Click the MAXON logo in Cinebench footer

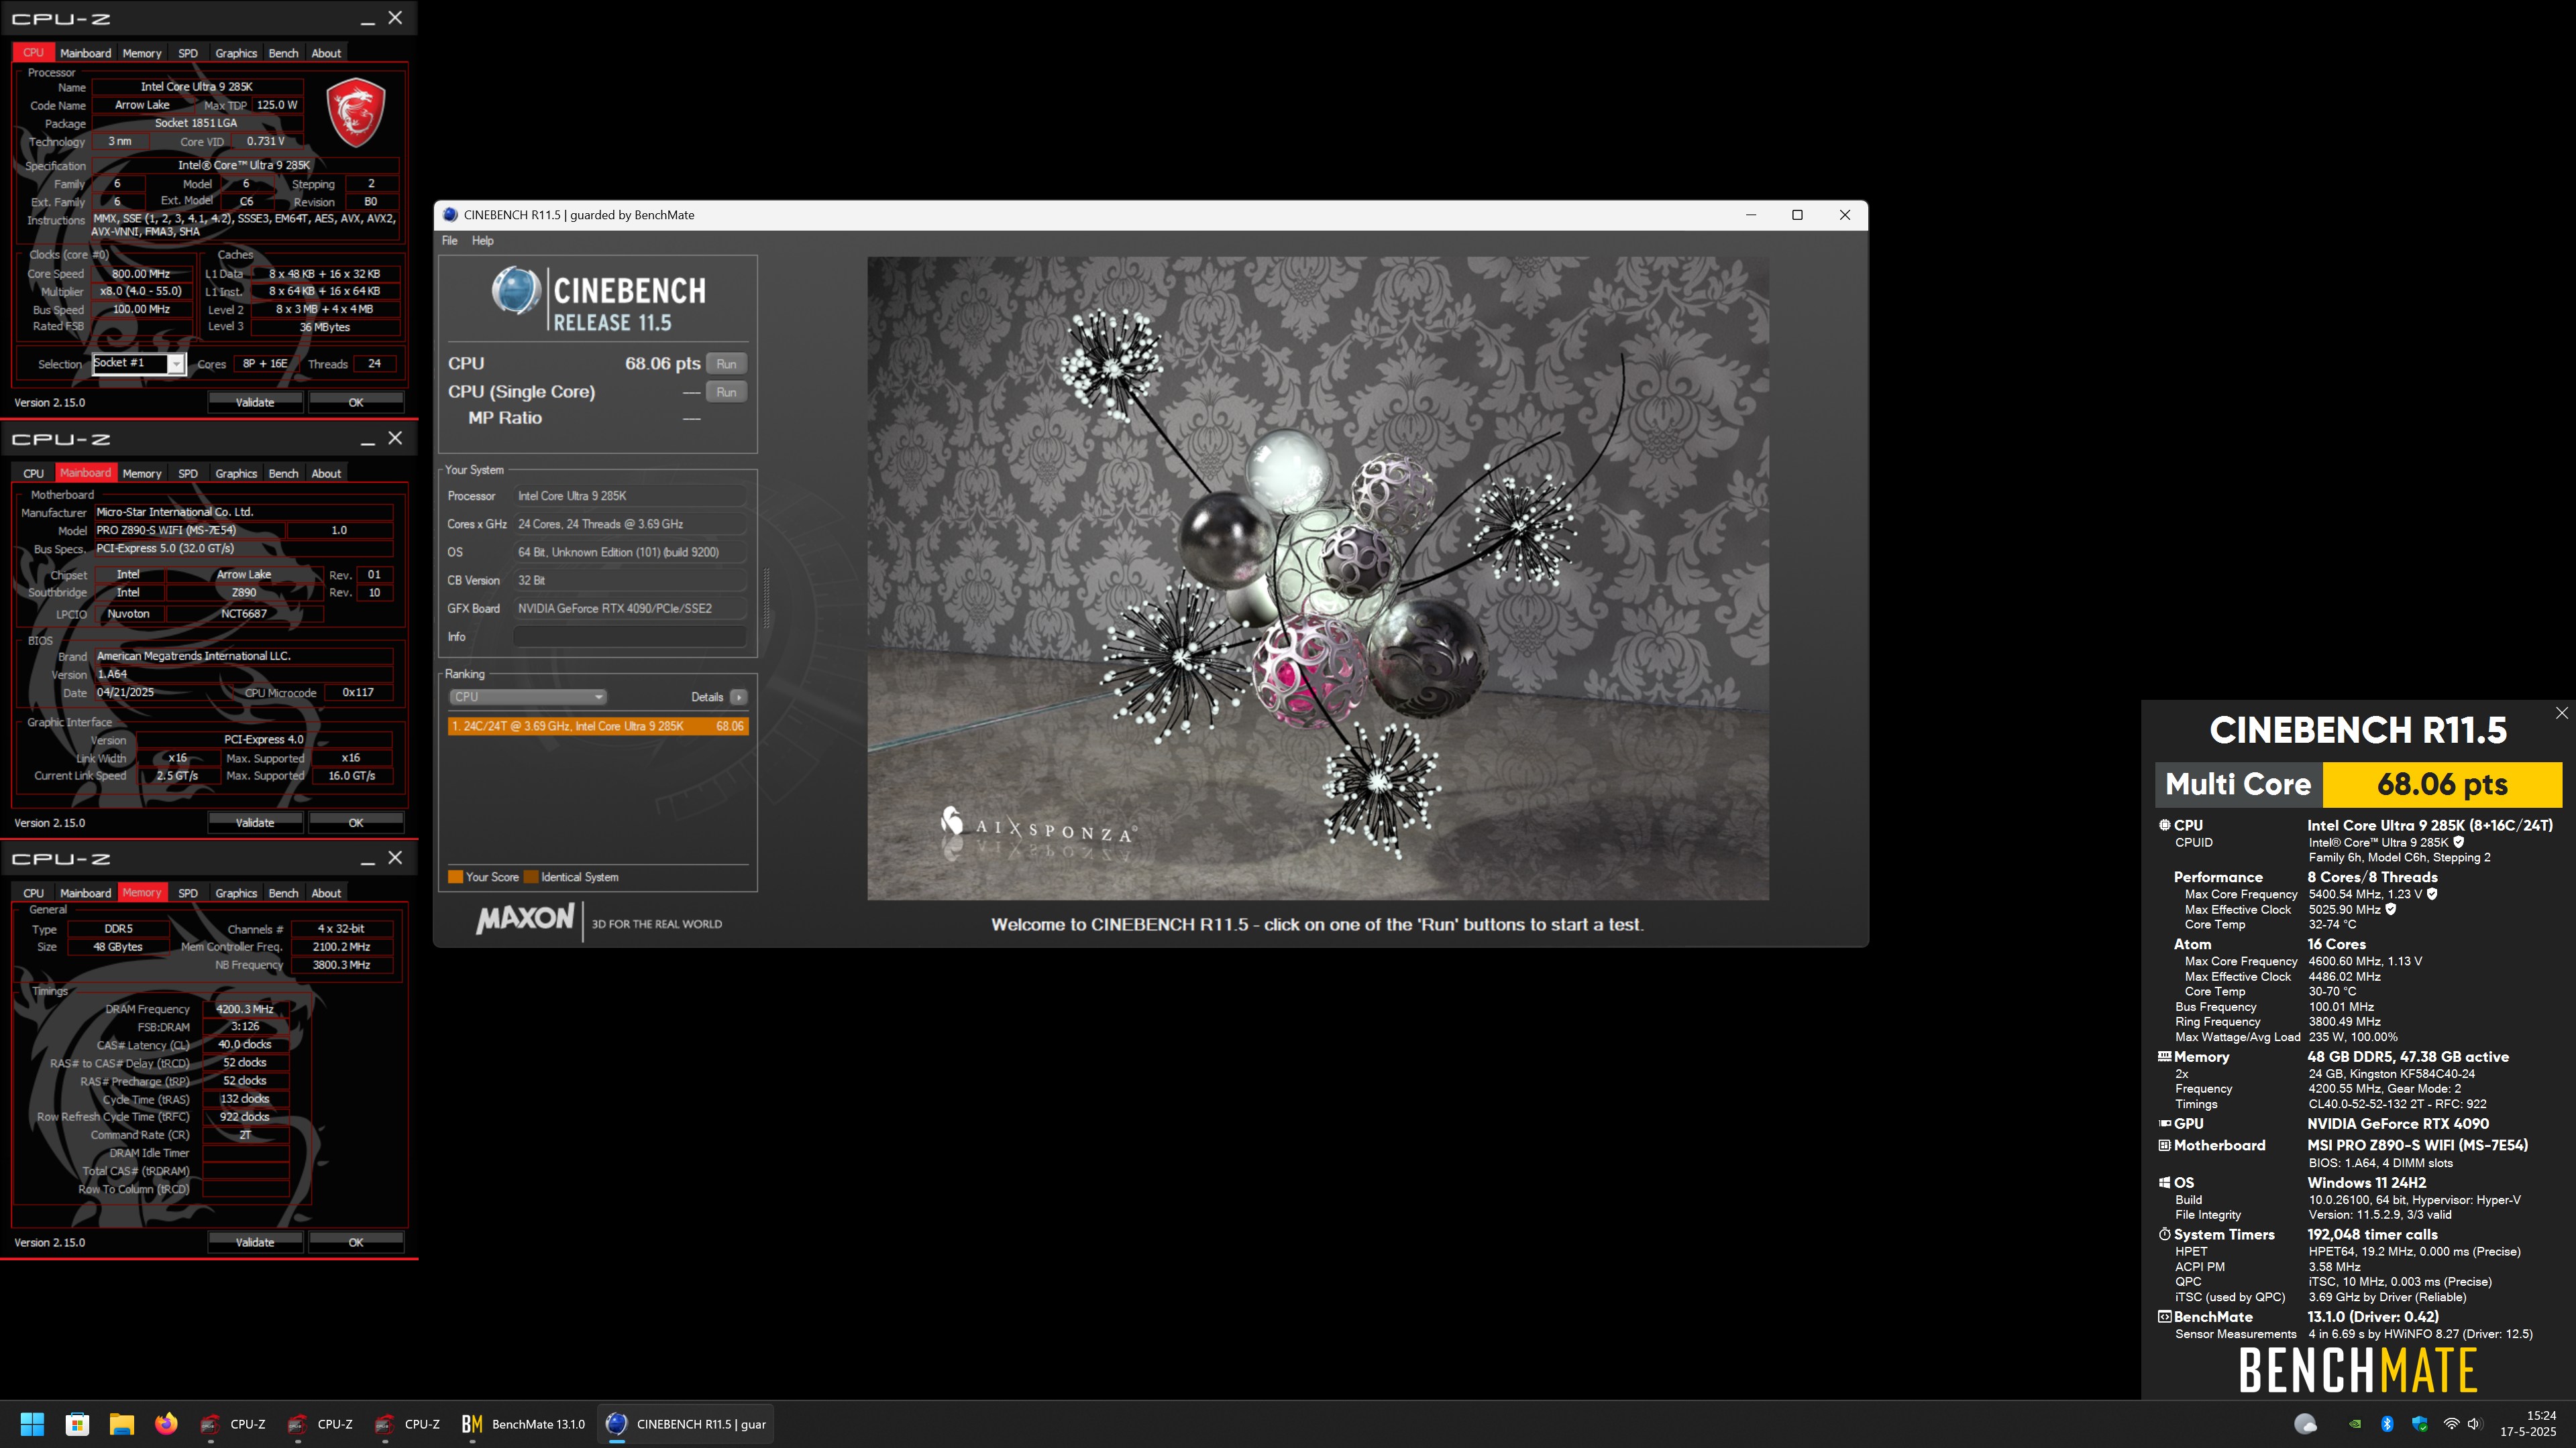coord(525,919)
